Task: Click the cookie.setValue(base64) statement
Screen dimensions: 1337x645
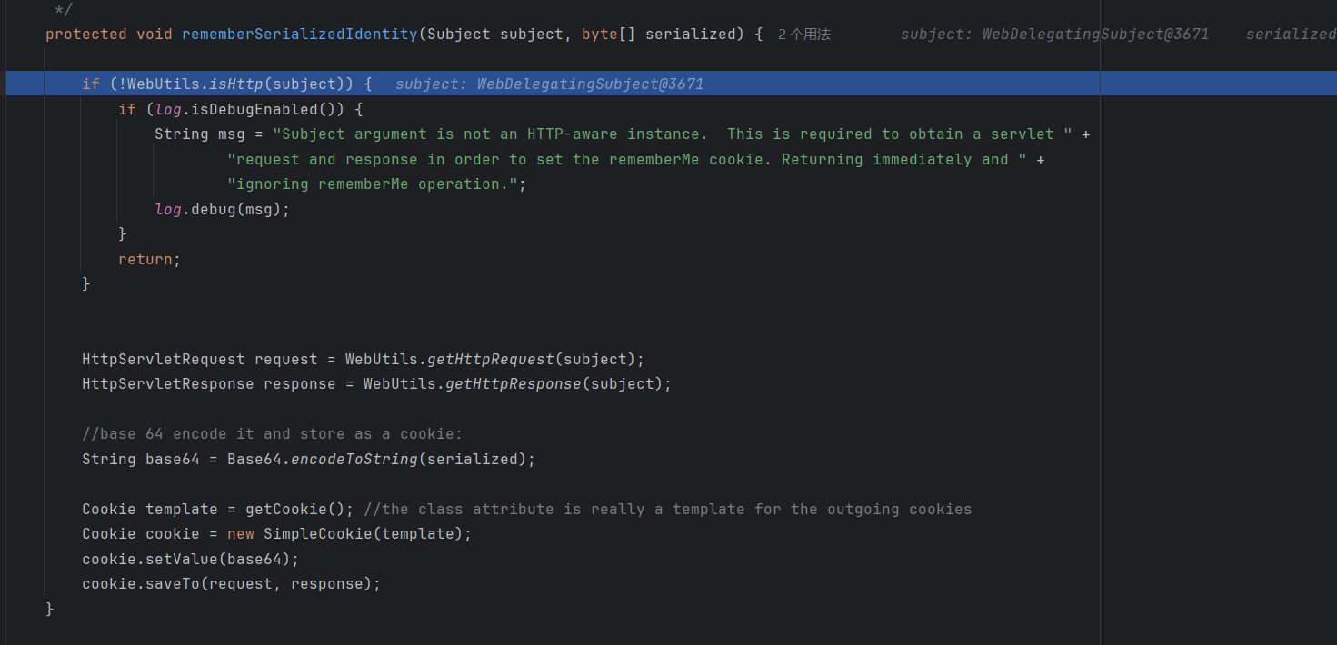Action: [x=190, y=559]
